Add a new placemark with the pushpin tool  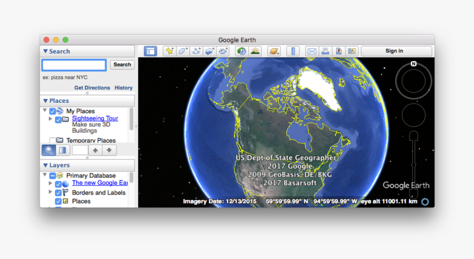click(169, 51)
